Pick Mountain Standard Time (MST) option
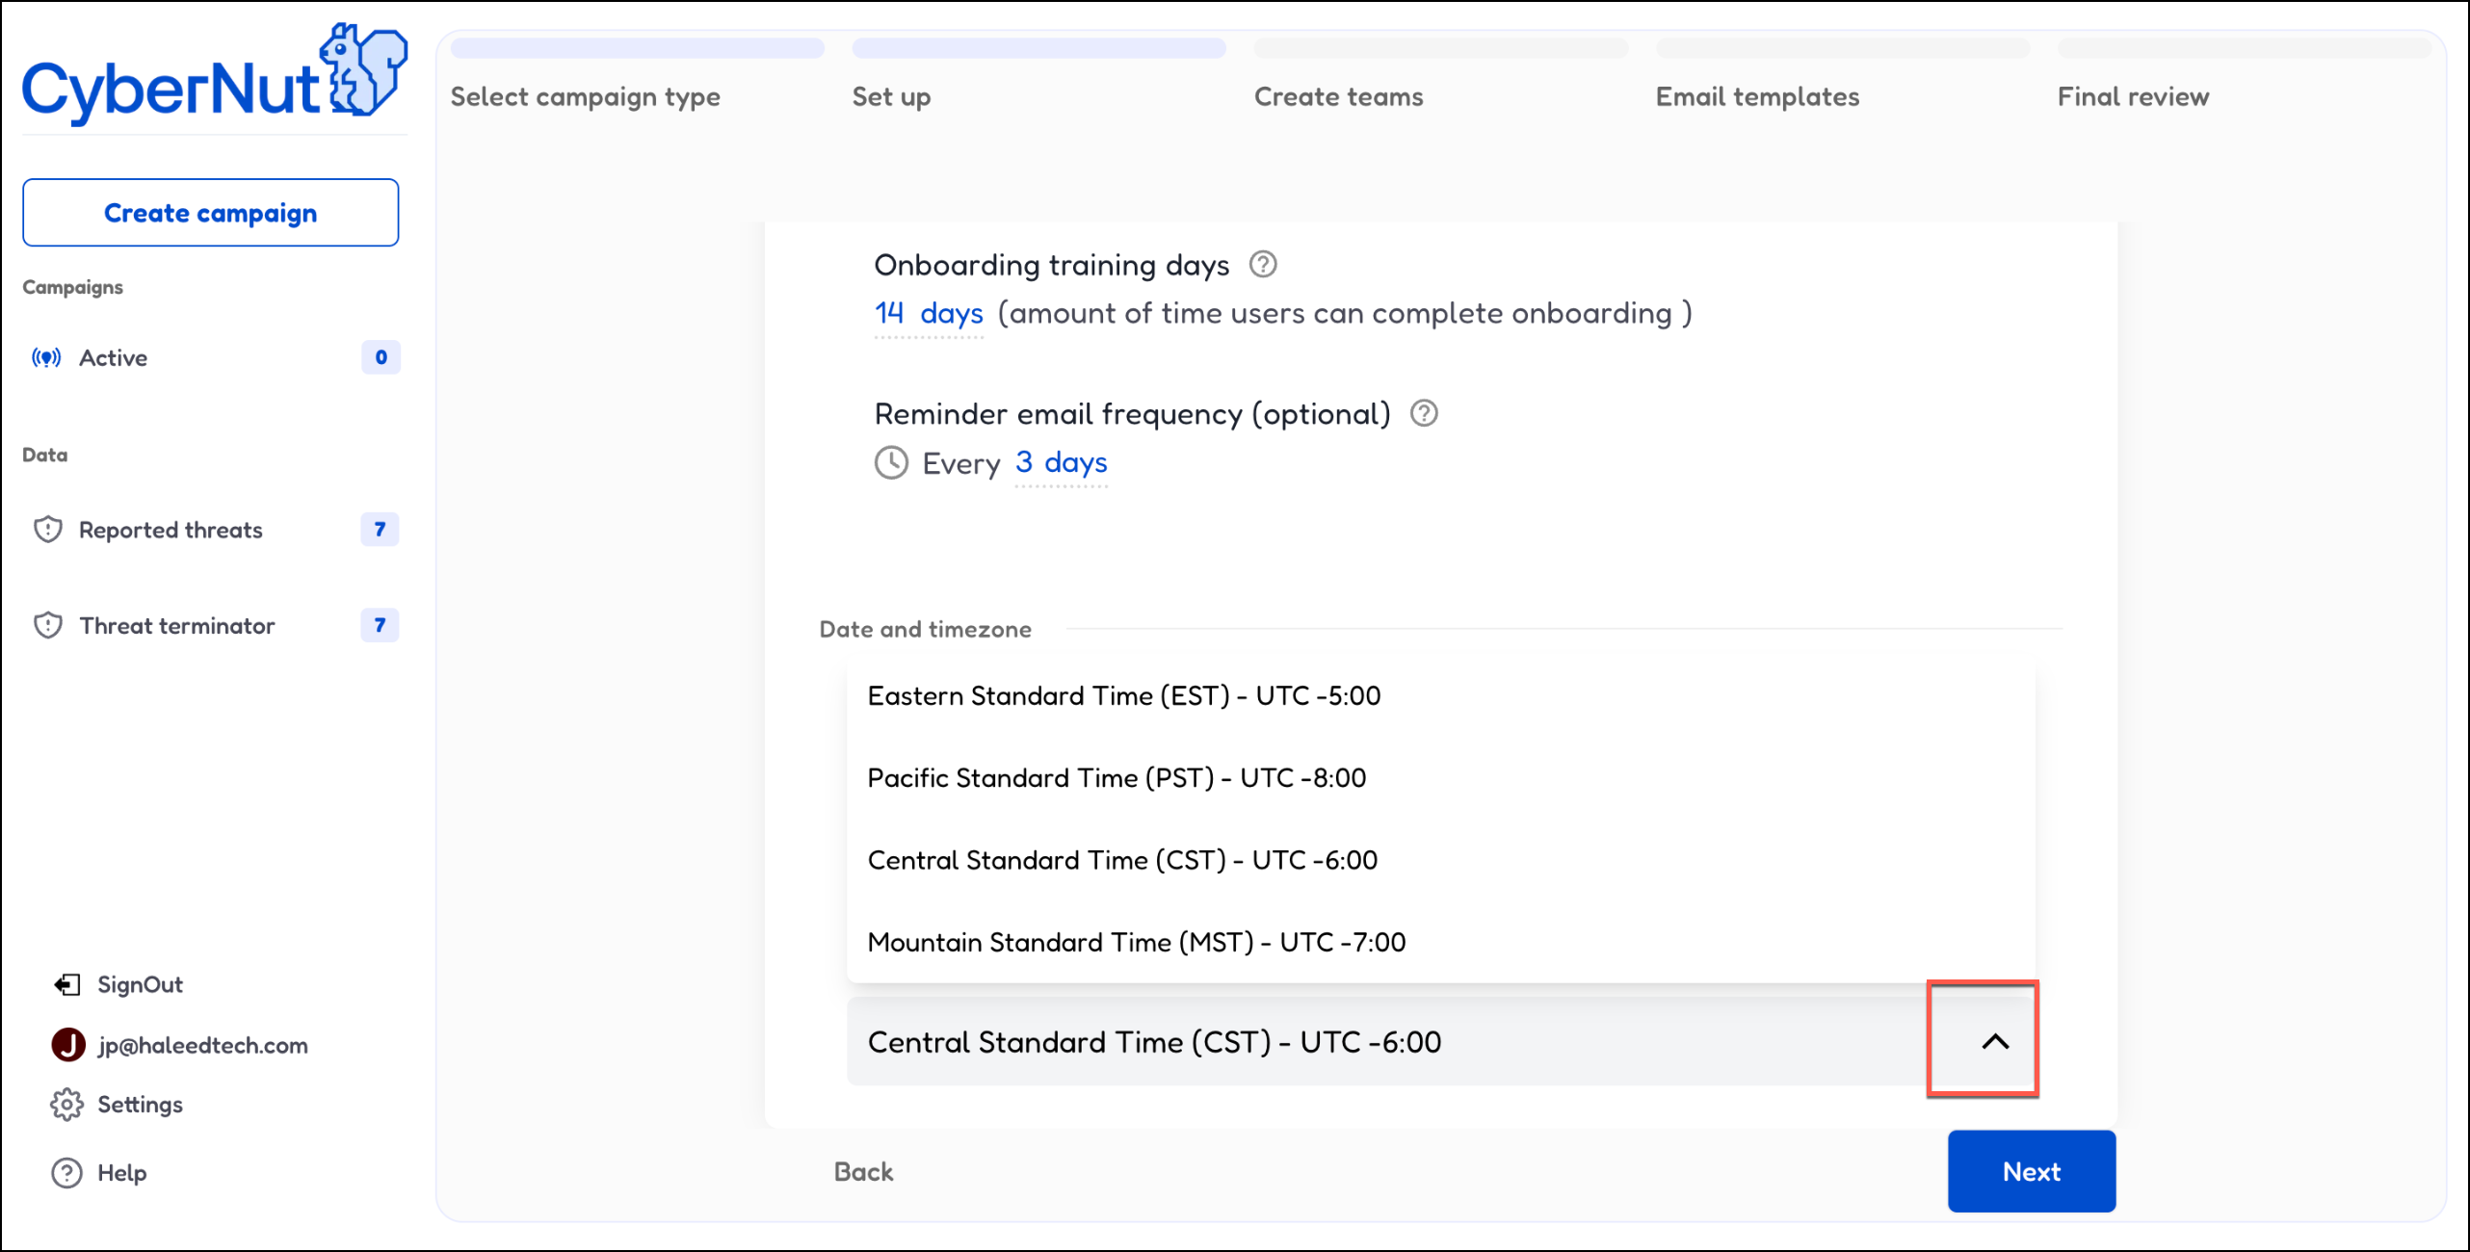This screenshot has width=2470, height=1252. (1136, 942)
